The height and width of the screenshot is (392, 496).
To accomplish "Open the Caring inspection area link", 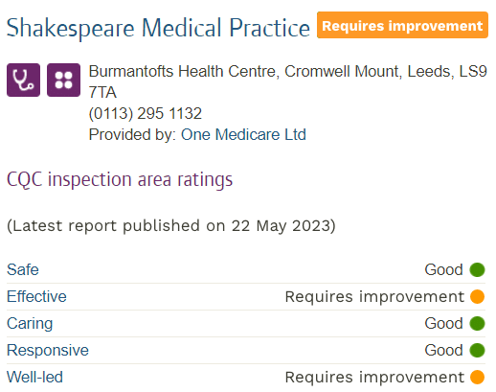I will (x=30, y=324).
